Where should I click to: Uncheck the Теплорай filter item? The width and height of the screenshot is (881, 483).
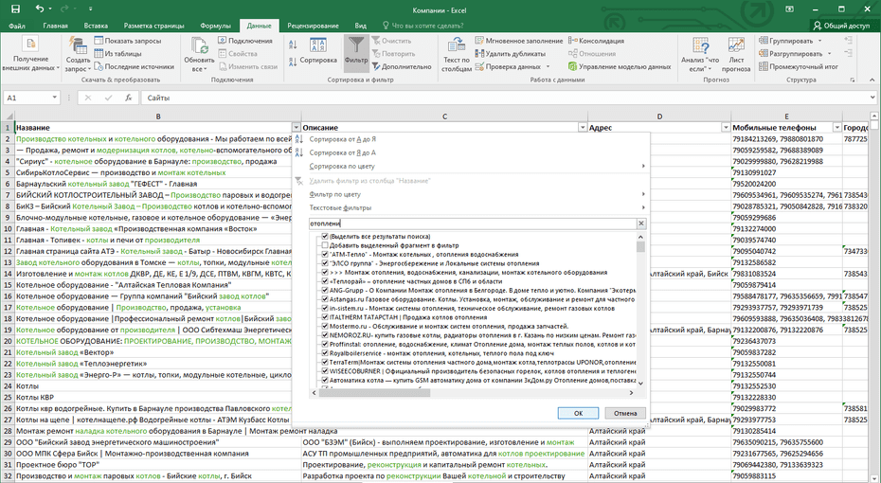[325, 281]
